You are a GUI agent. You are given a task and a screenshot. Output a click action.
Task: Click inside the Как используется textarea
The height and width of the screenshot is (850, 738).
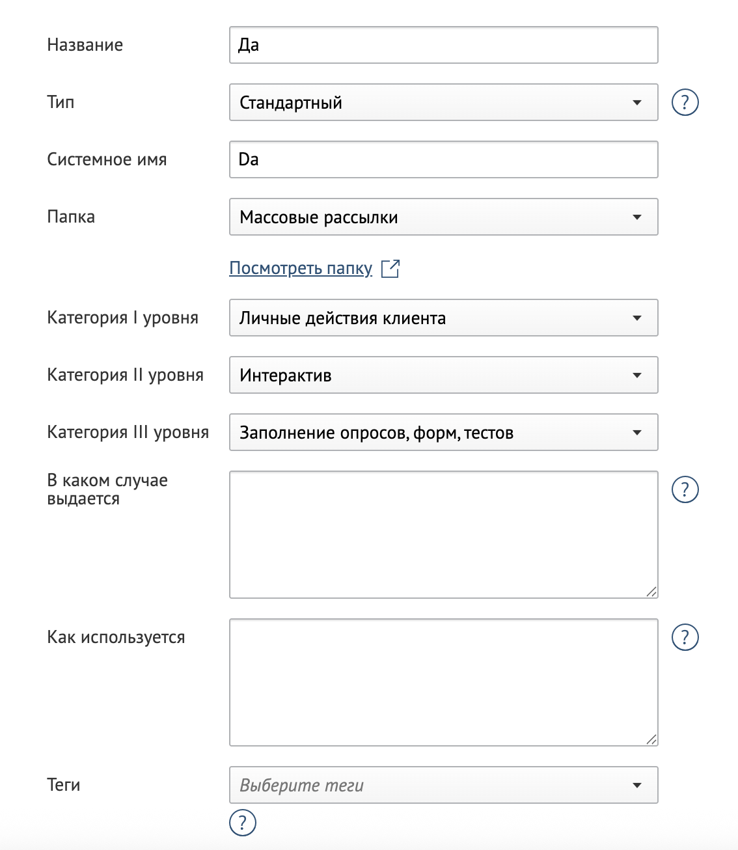click(444, 682)
